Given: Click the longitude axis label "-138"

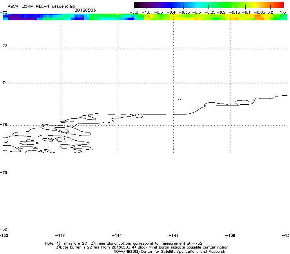Looking at the screenshot, I should click(230, 235).
